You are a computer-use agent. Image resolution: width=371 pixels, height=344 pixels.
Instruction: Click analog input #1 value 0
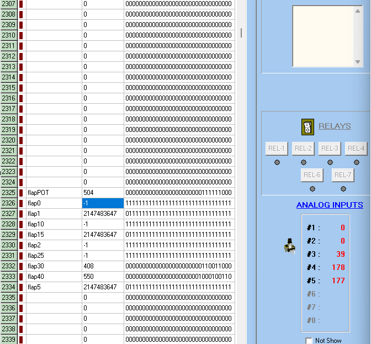343,227
